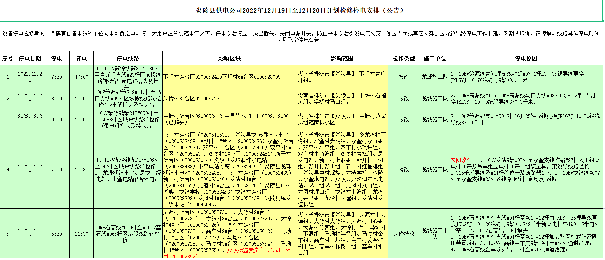The image size is (605, 260).
Task: Select the 检修类型 header cell
Action: coord(404,58)
